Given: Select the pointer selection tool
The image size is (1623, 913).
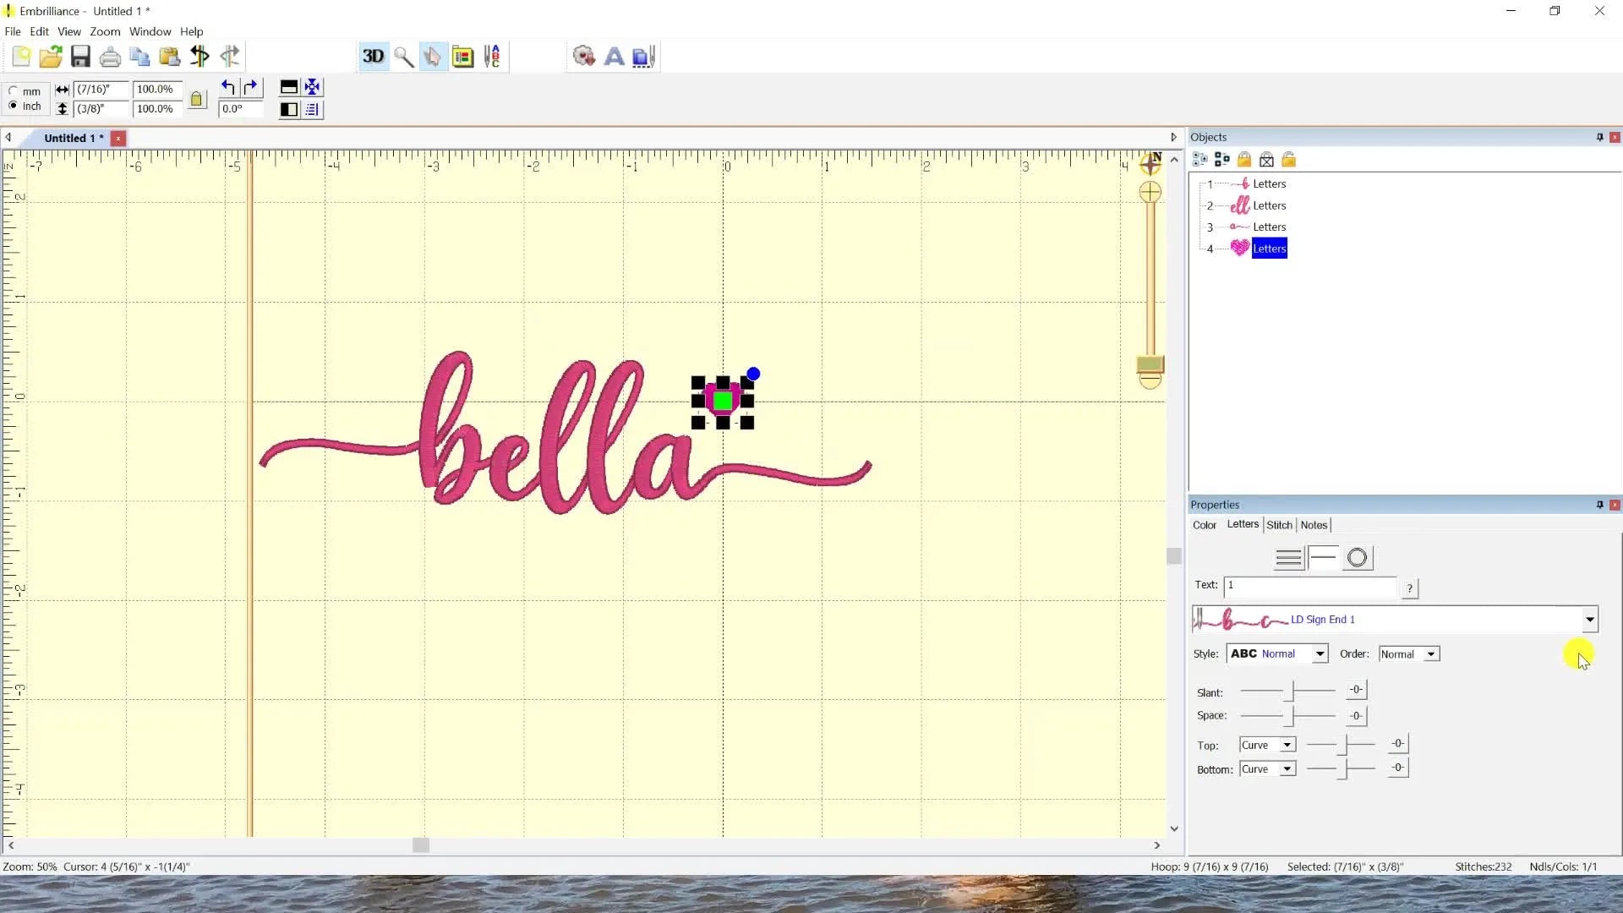Looking at the screenshot, I should click(x=433, y=56).
